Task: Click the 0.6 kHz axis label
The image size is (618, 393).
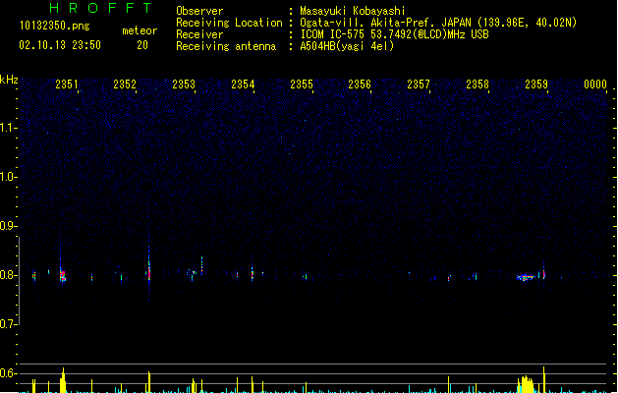Action: pos(8,373)
